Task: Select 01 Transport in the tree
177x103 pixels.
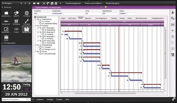Action: tap(46, 47)
